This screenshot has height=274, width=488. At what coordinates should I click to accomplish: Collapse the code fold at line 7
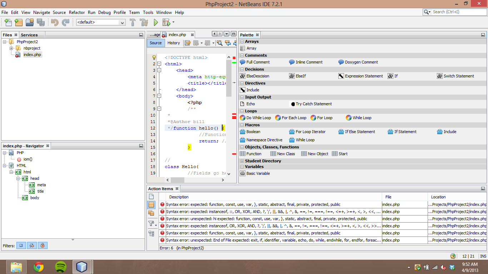click(159, 96)
